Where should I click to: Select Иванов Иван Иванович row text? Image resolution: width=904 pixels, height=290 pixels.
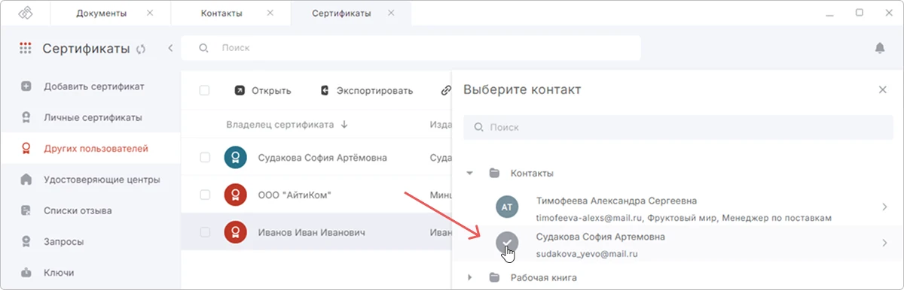[311, 233]
